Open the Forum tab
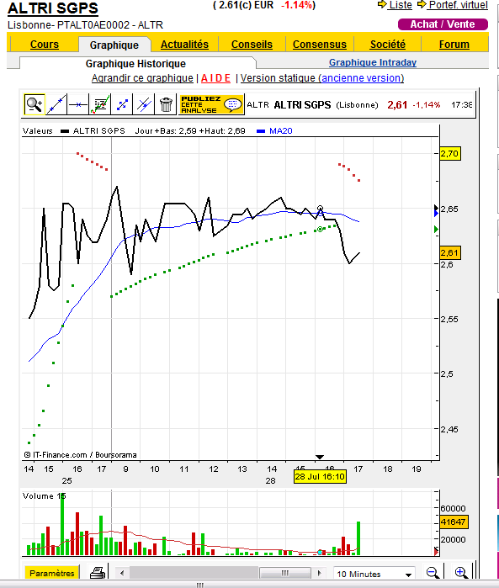This screenshot has height=588, width=499. click(x=454, y=45)
